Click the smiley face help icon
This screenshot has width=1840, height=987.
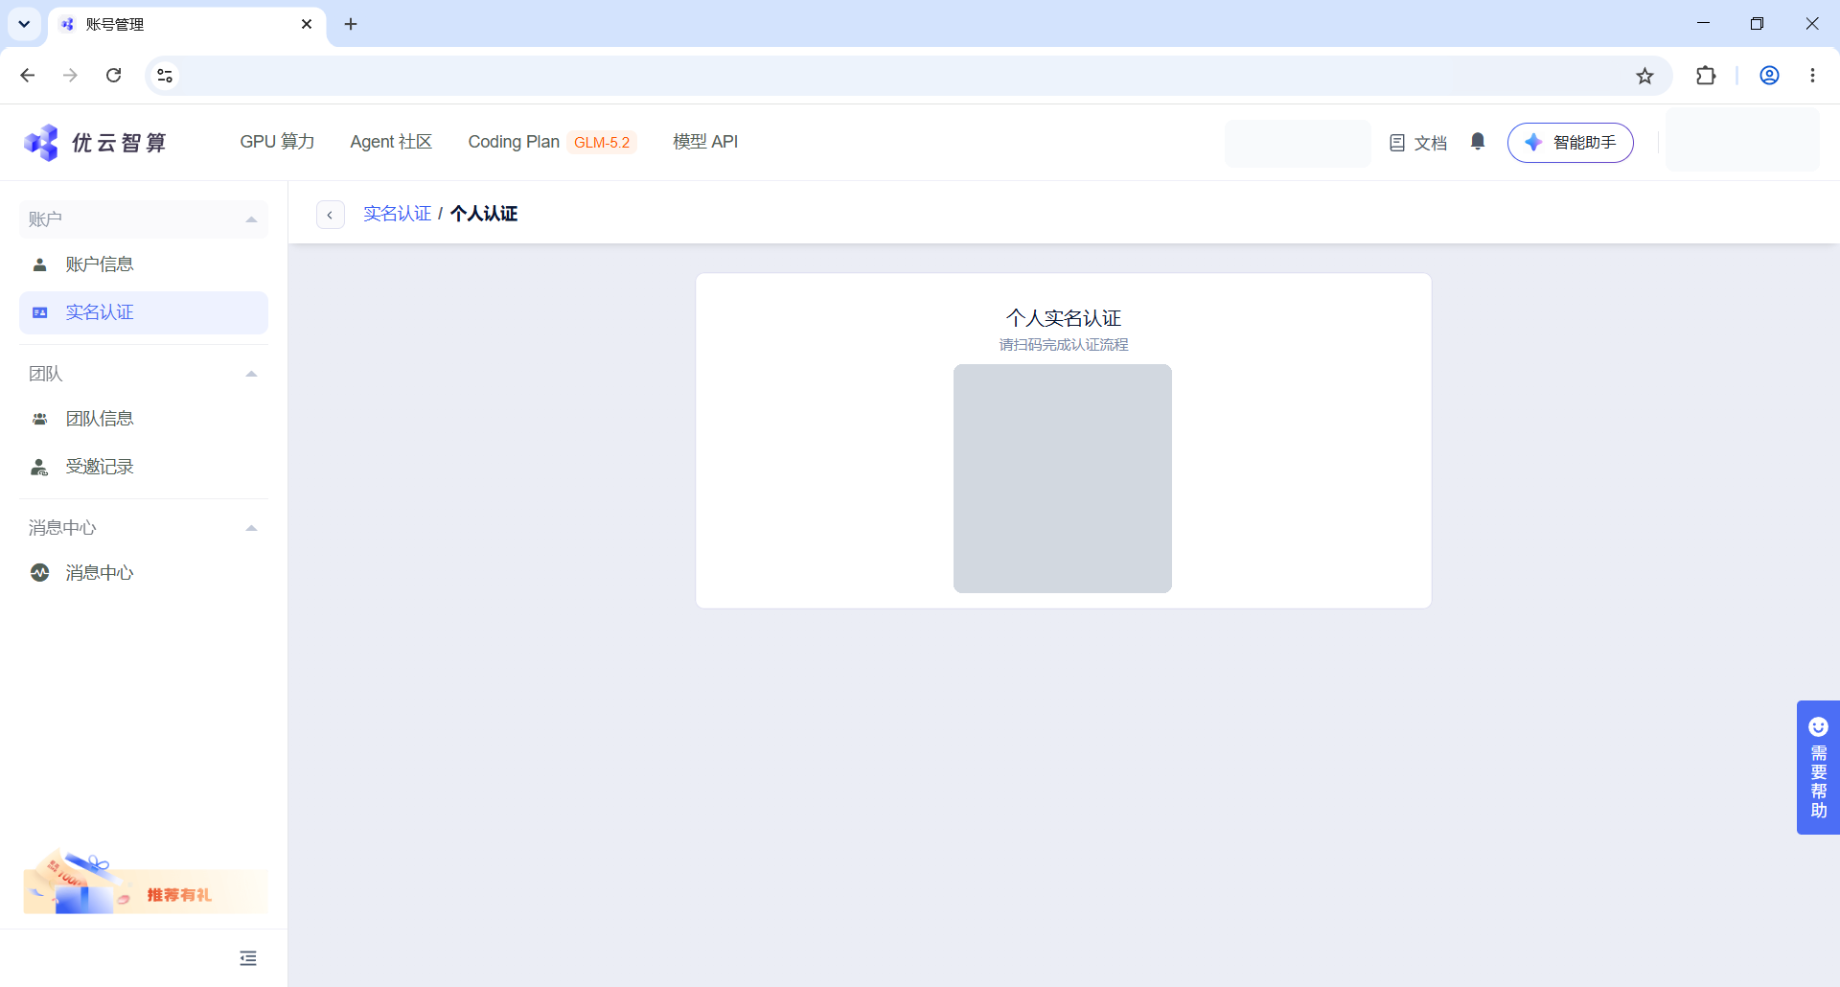pos(1818,726)
